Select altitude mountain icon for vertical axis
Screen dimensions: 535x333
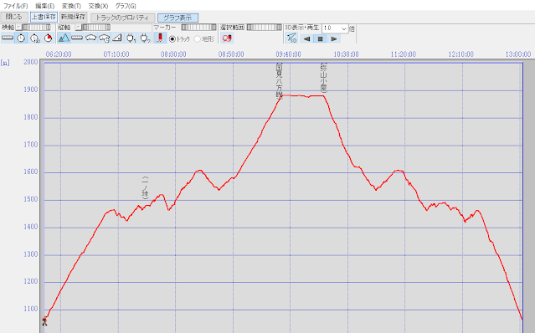64,38
